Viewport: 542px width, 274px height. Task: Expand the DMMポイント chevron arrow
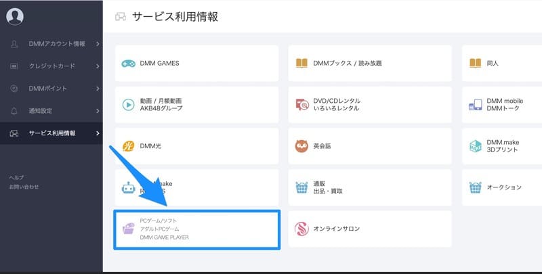point(98,89)
